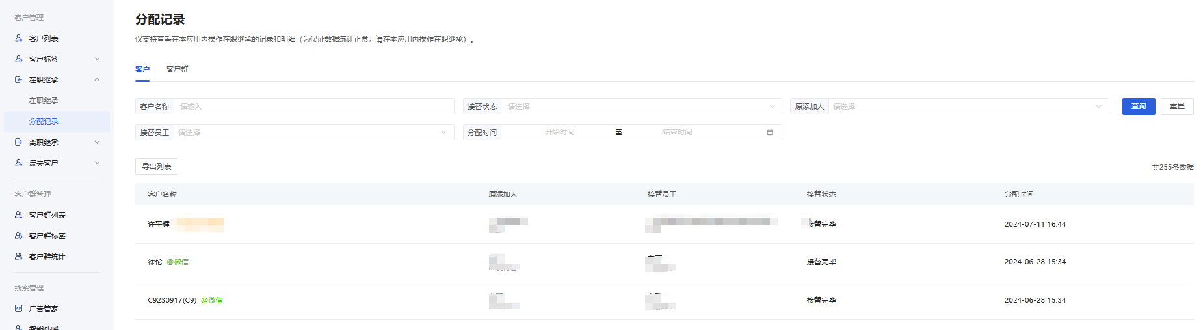This screenshot has width=1203, height=330.
Task: Set the 结束时间 date field
Action: pos(678,132)
